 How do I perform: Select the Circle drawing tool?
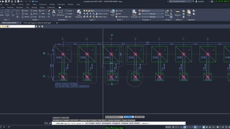coord(7,13)
